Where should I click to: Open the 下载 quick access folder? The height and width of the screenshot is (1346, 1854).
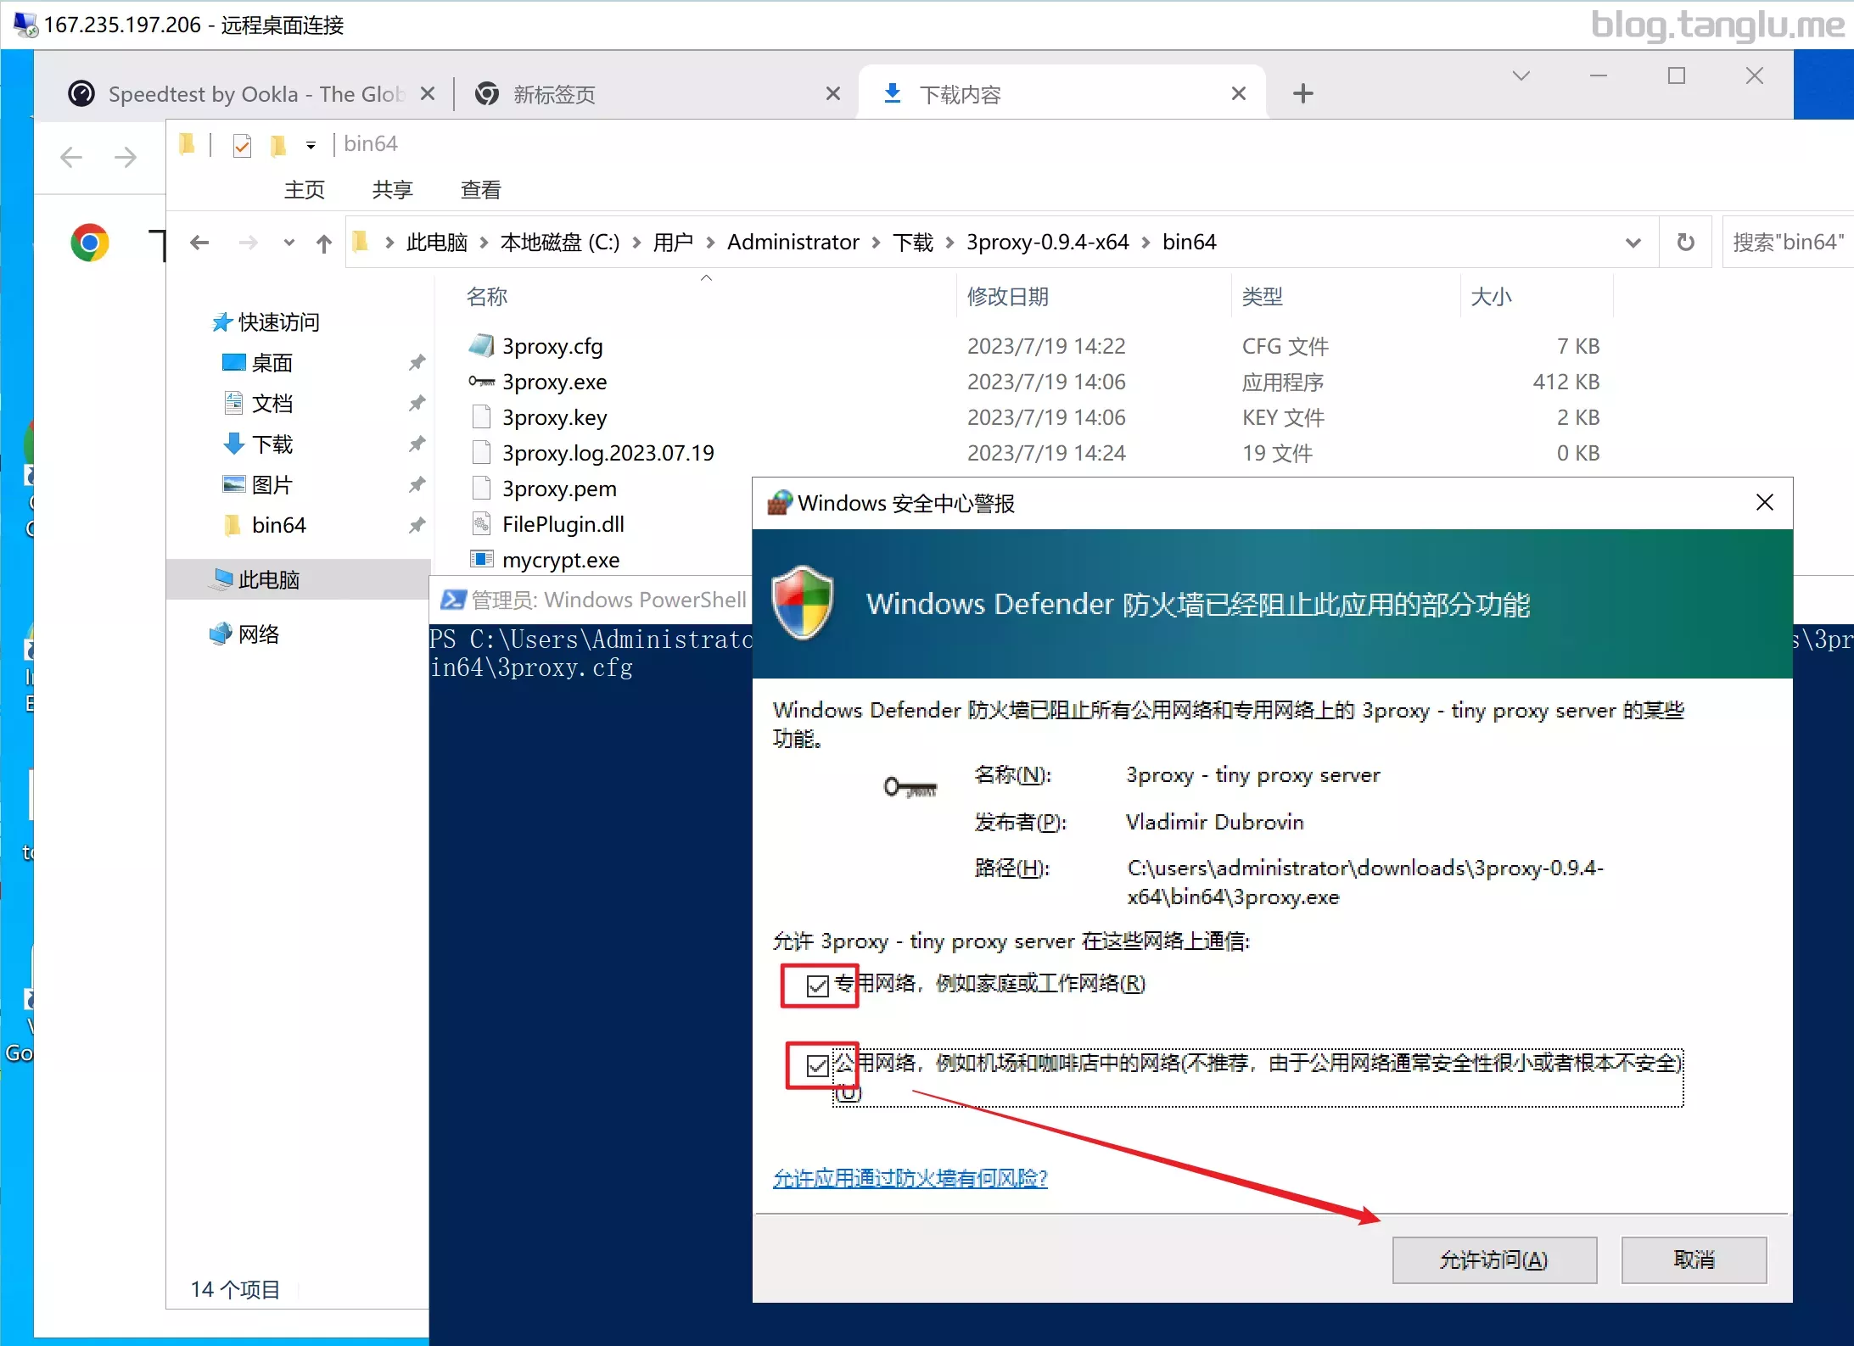(272, 444)
